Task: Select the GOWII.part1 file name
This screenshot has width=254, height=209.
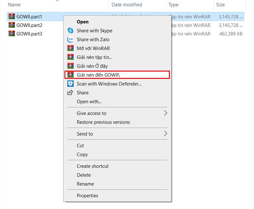Action: (29, 16)
